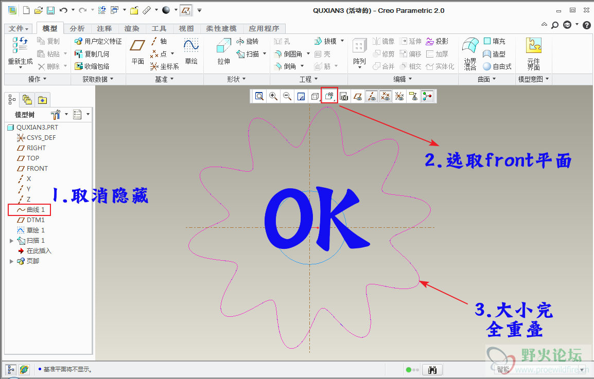Image resolution: width=594 pixels, height=379 pixels.
Task: Expand the Sweep 1 (扫描 1) tree node
Action: [11, 241]
